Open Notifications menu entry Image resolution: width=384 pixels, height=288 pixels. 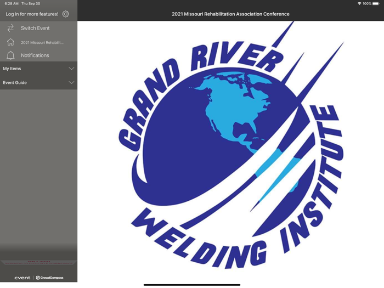tap(39, 55)
